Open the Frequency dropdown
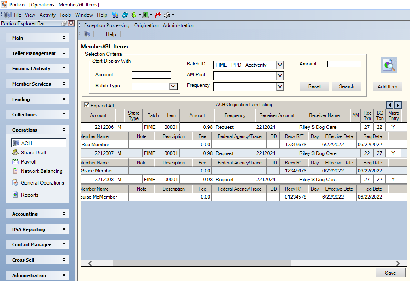The height and width of the screenshot is (281, 410). (x=280, y=86)
